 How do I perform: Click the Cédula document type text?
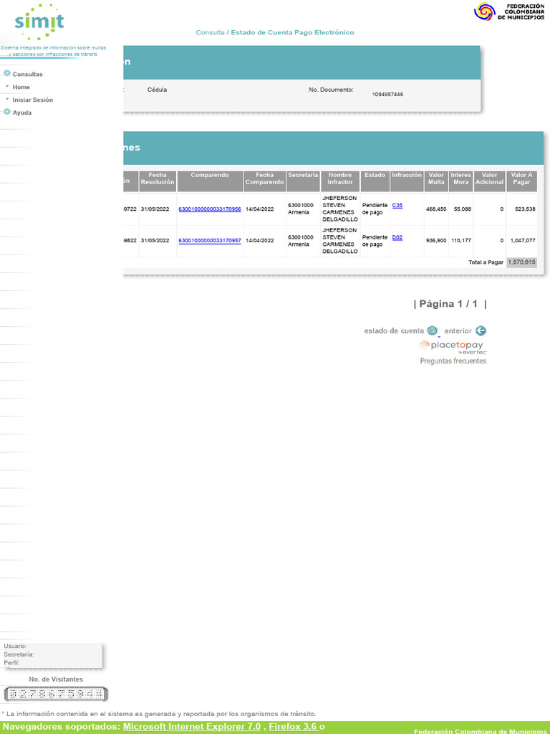[x=157, y=90]
